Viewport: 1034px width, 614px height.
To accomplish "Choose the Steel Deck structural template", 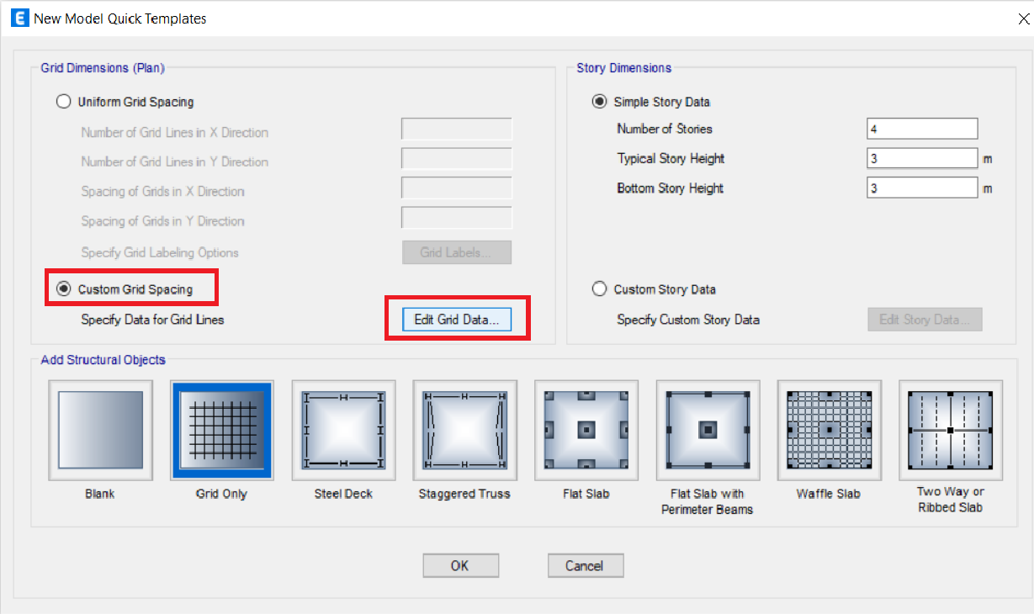I will pyautogui.click(x=343, y=430).
